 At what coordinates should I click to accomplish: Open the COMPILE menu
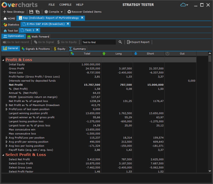click(65, 5)
